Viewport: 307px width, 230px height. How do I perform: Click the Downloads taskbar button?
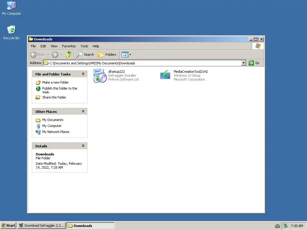[x=91, y=226]
